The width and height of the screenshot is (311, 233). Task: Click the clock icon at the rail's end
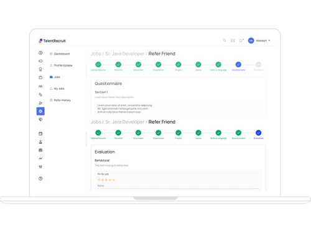point(40,178)
